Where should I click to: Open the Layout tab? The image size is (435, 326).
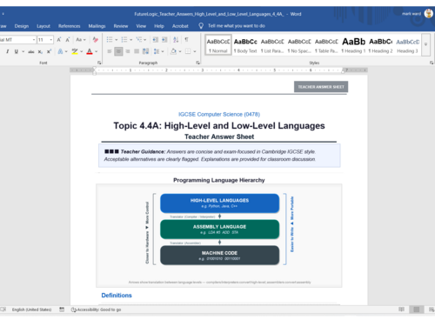[43, 26]
